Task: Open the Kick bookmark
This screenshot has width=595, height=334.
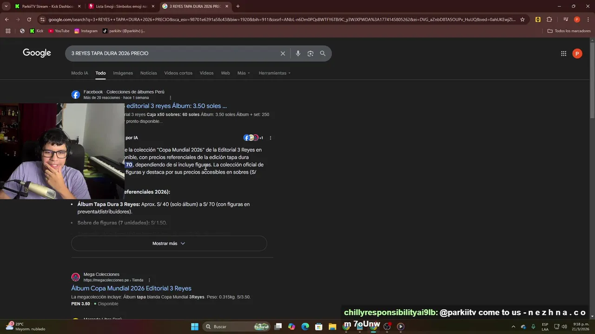Action: click(x=37, y=31)
